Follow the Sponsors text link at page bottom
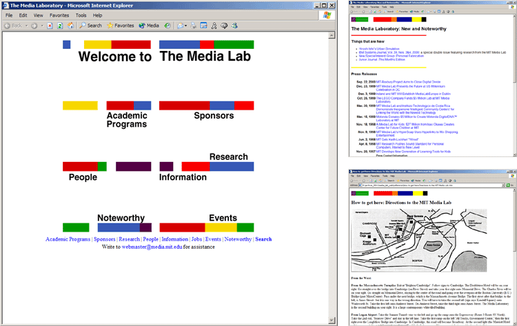Screen dimensions: 517x326 click(105, 239)
